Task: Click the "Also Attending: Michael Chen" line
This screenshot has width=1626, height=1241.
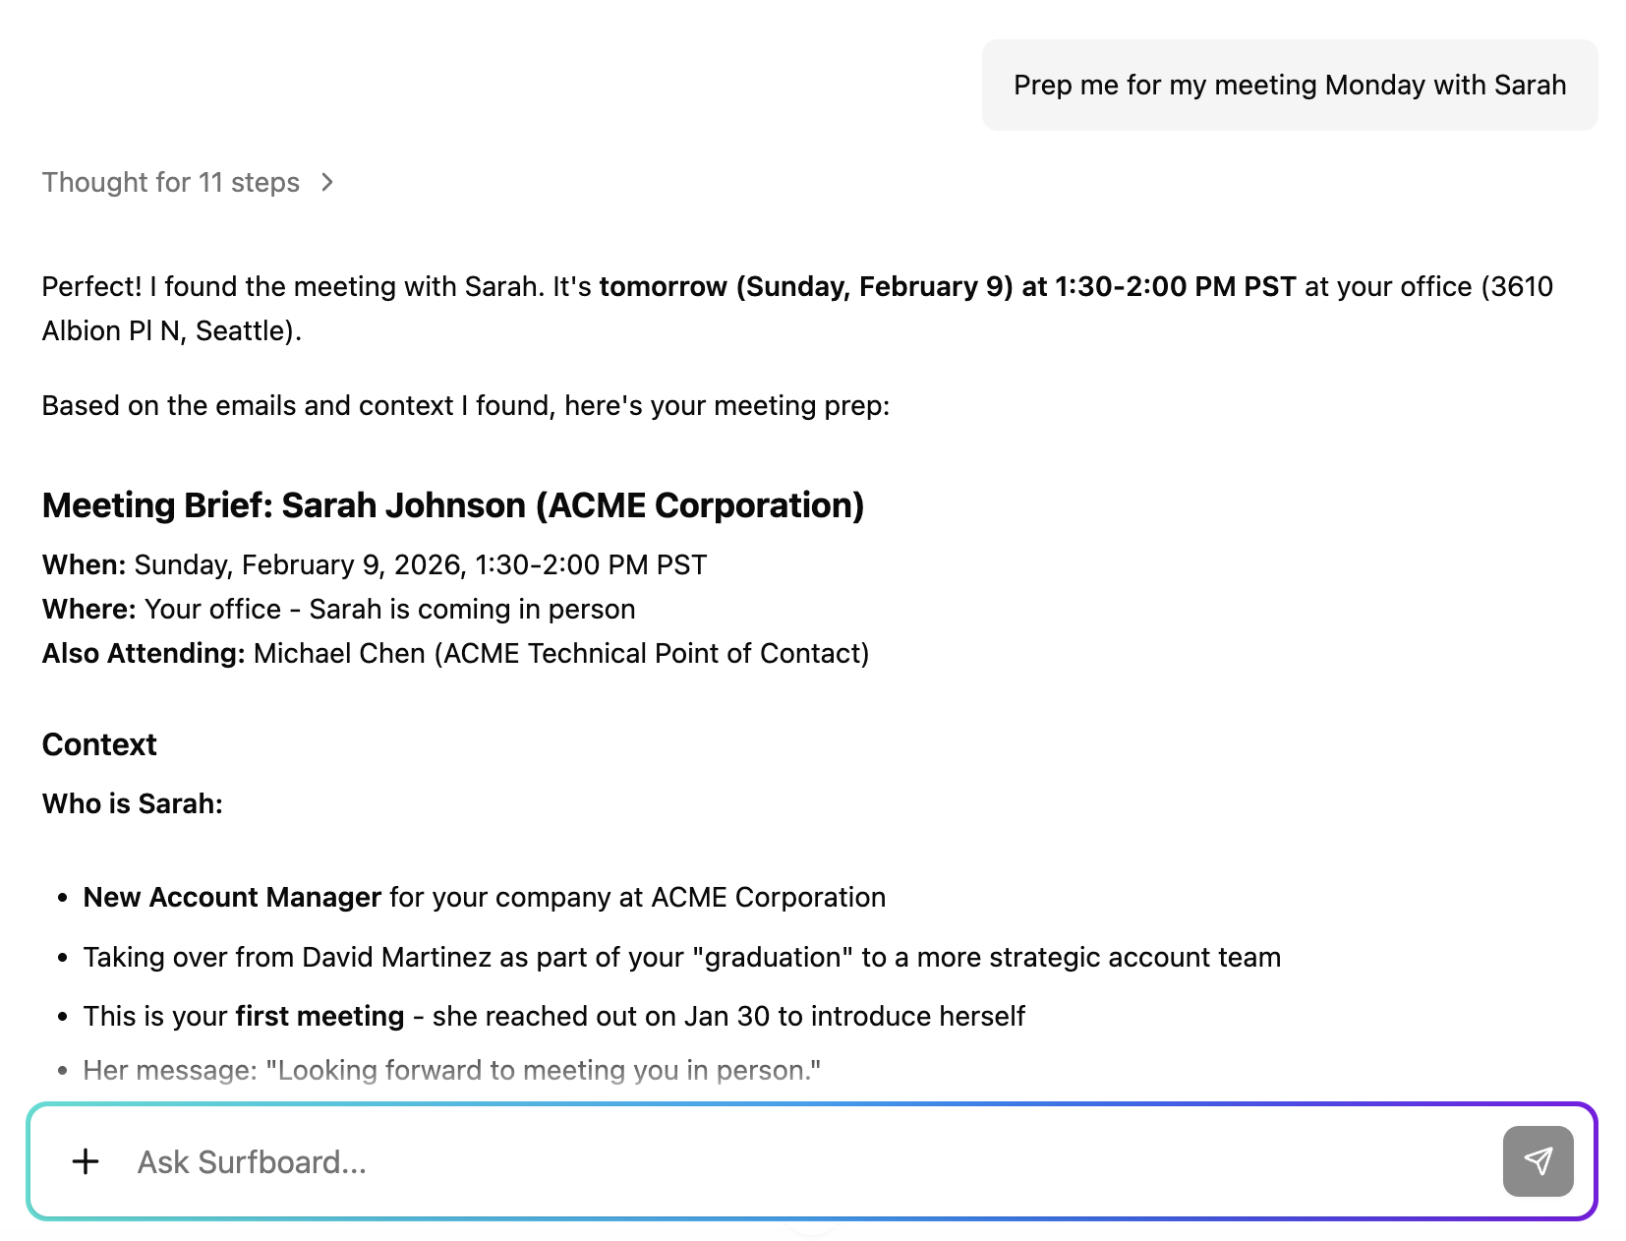Action: pos(455,653)
